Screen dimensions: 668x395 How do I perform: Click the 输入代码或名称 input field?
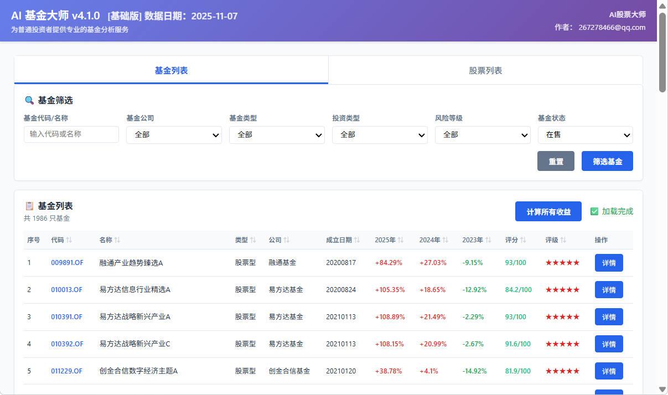(71, 134)
